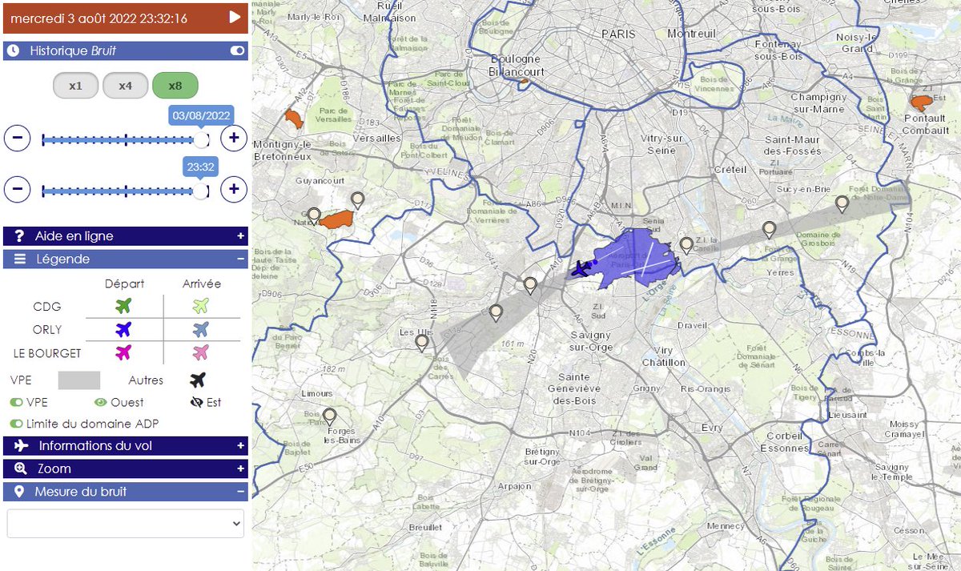Click the noise station pin near Sucy-en-Brie
This screenshot has width=961, height=571.
point(842,203)
